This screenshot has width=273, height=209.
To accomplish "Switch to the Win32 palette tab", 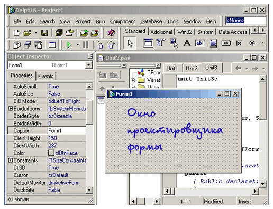I will tap(185, 32).
